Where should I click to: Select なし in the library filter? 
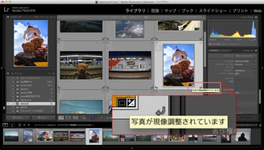[146, 17]
